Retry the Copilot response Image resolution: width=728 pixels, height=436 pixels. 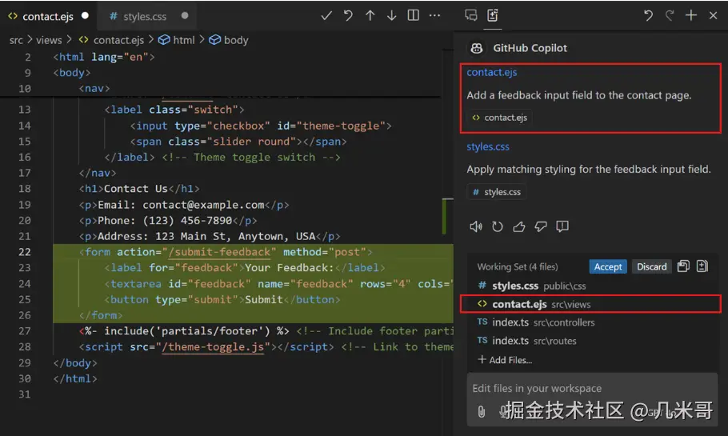[498, 226]
